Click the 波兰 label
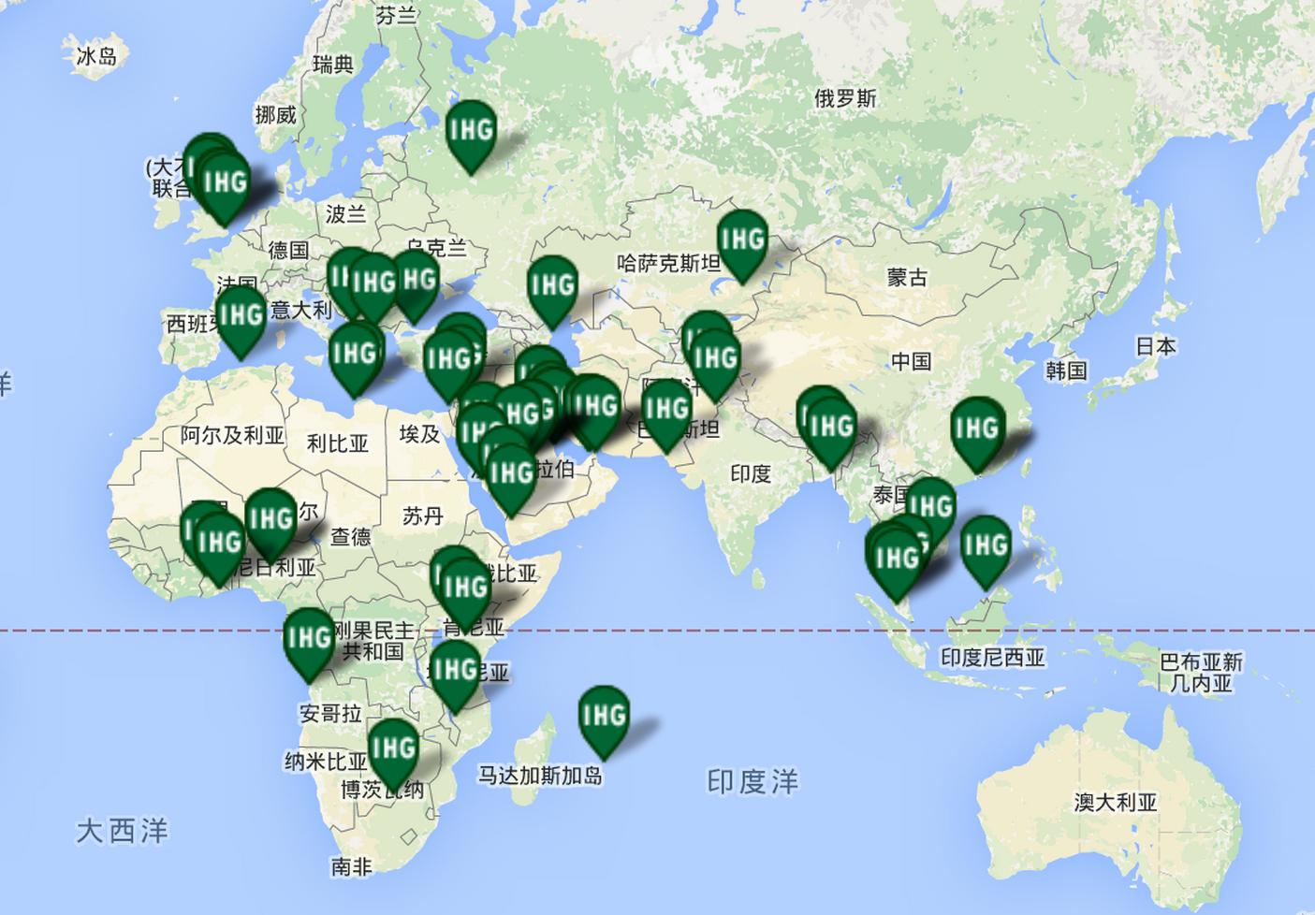The height and width of the screenshot is (915, 1315). click(x=346, y=214)
